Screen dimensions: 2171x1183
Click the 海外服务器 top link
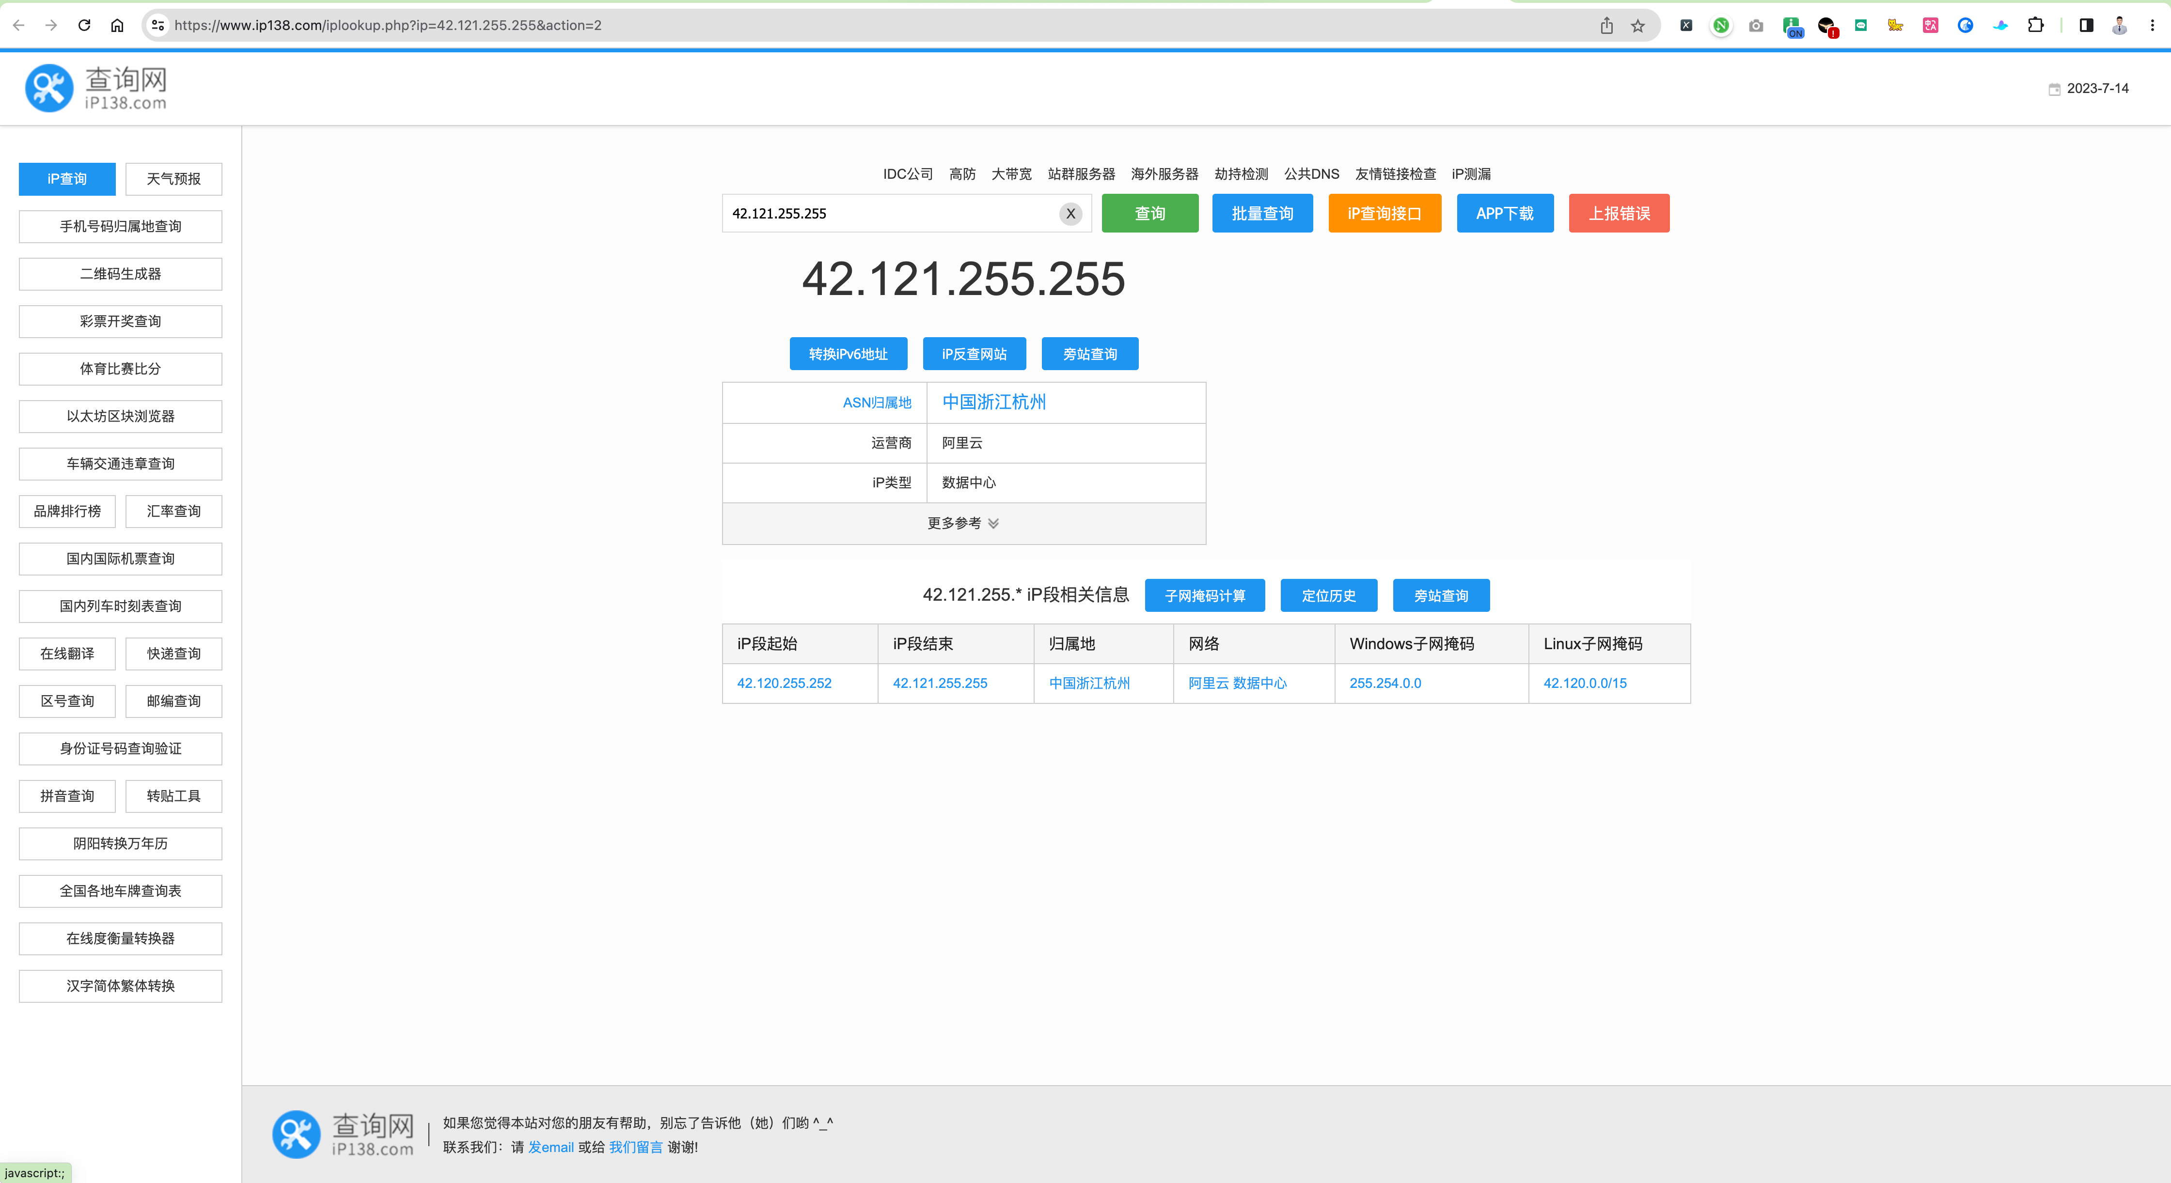pos(1164,173)
